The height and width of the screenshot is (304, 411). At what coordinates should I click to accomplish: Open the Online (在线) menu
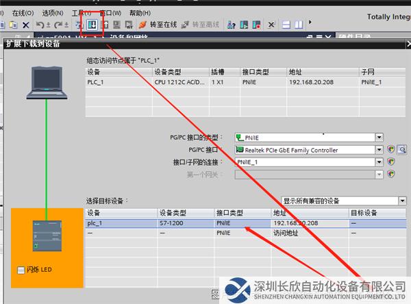[23, 12]
